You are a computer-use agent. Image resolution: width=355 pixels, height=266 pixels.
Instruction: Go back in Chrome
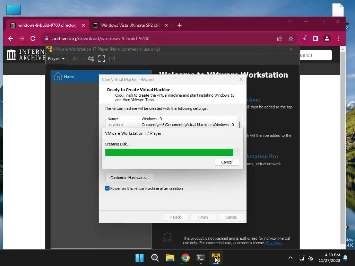coord(11,38)
